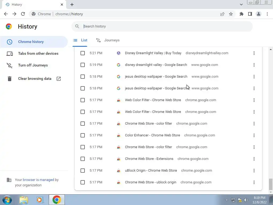
Task: Open Chrome Web Store - Extensions link
Action: coord(149,159)
